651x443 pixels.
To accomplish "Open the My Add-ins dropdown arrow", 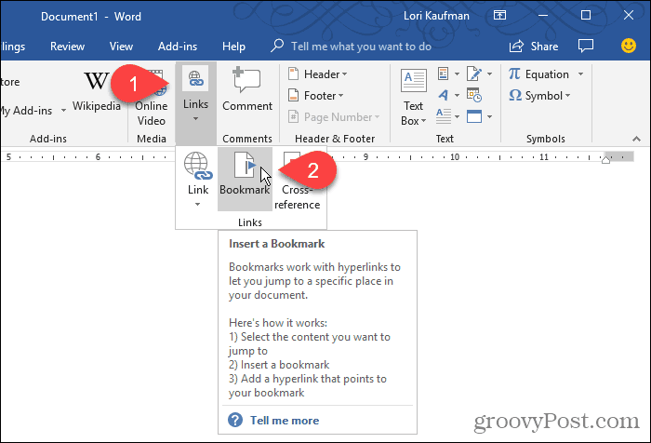I will 63,111.
